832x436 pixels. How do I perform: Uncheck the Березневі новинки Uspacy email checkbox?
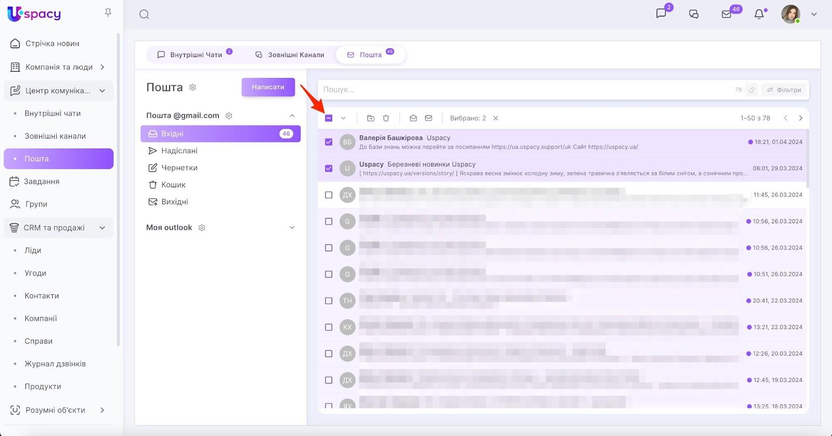coord(329,169)
